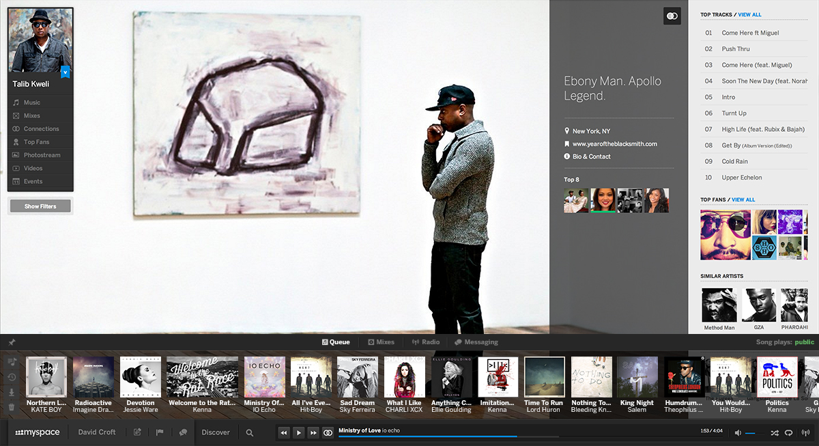819x446 pixels.
Task: Toggle repeat playback
Action: [788, 433]
